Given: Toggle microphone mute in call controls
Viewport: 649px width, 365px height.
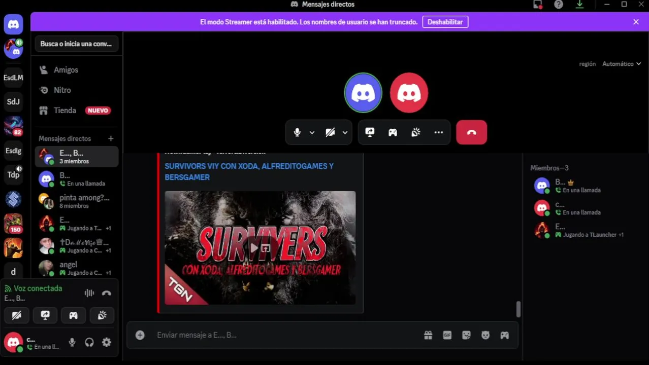Looking at the screenshot, I should pos(298,132).
